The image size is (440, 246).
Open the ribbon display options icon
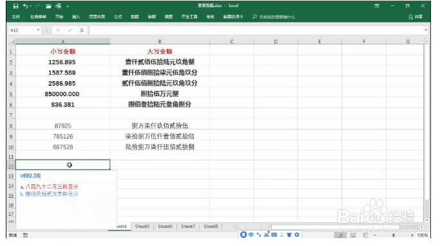[x=377, y=6]
